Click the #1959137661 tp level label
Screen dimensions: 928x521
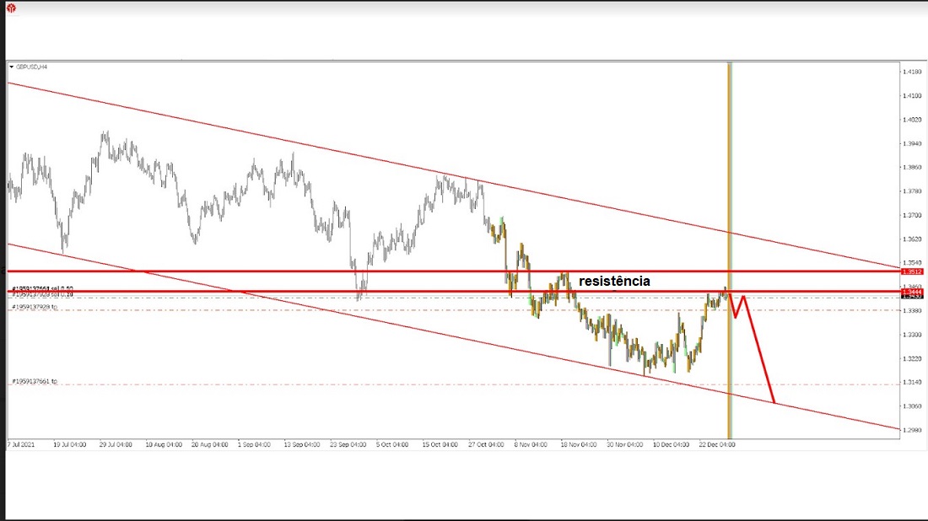tap(35, 381)
